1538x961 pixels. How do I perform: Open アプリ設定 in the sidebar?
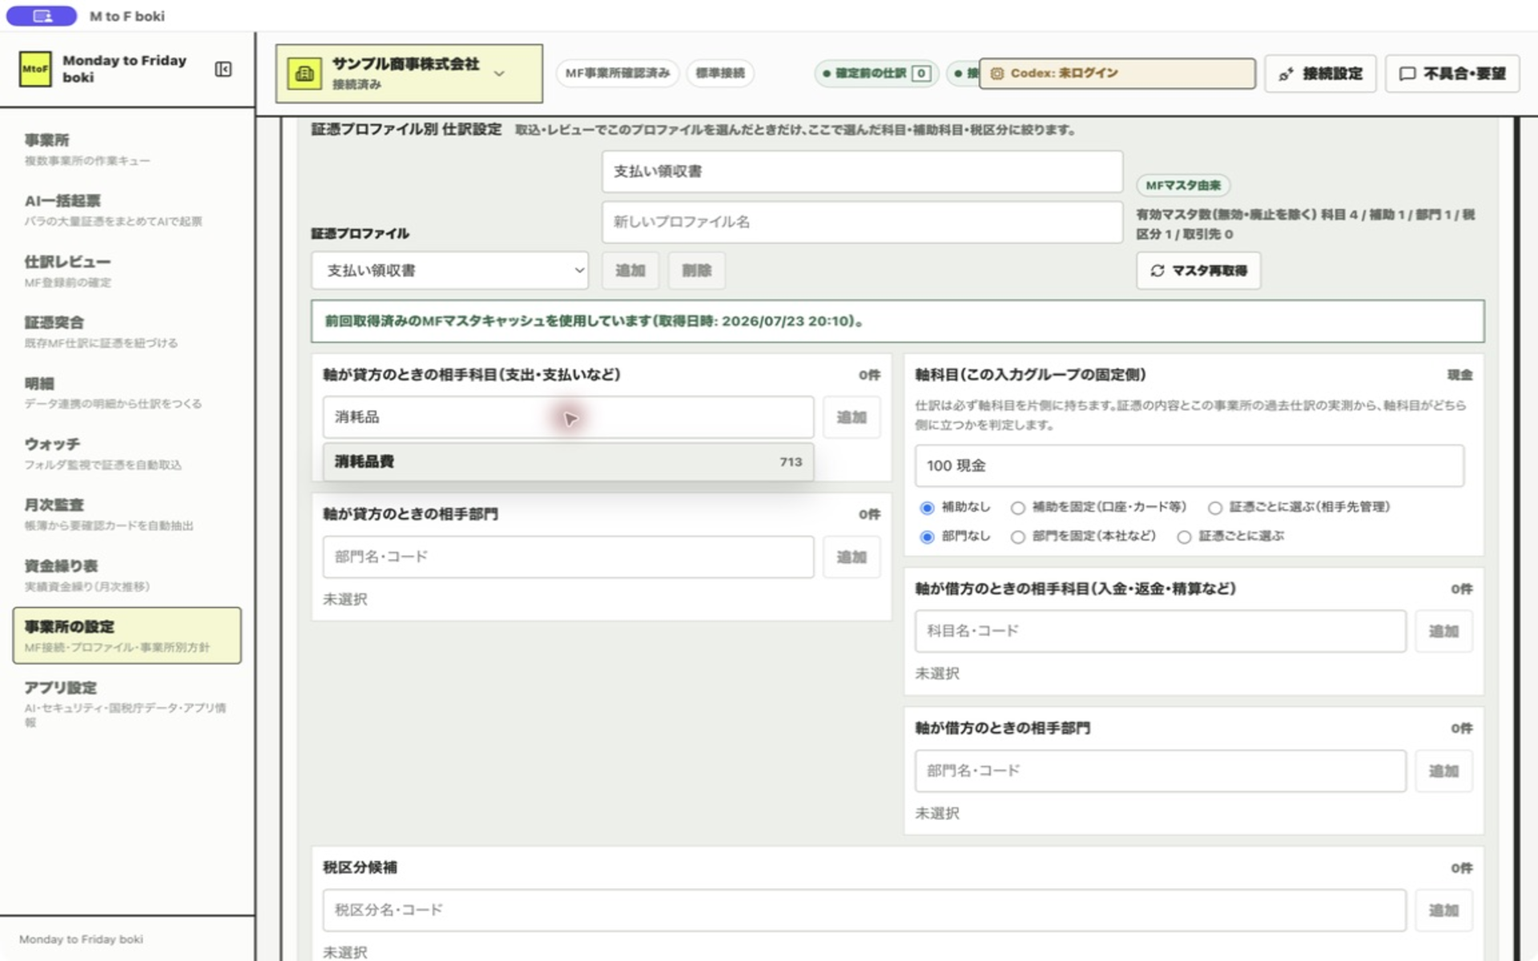click(x=127, y=703)
